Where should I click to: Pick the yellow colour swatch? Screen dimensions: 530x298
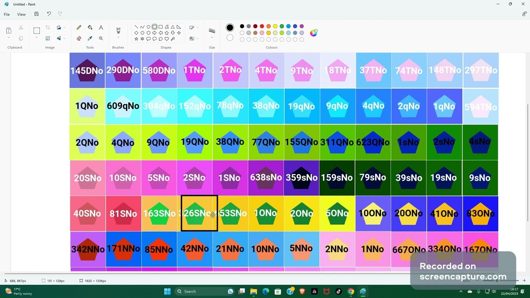tap(275, 26)
